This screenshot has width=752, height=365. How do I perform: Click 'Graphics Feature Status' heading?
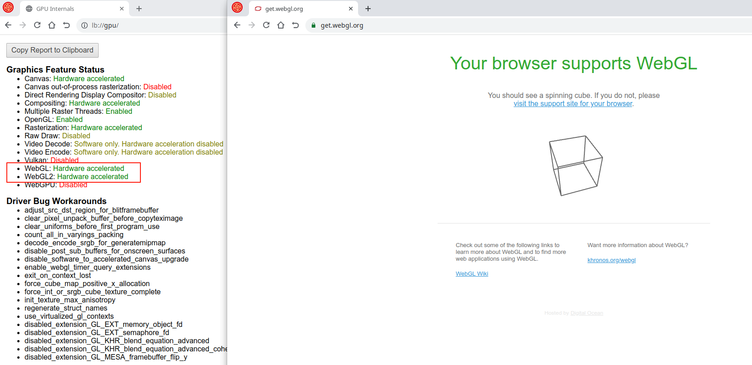coord(55,69)
